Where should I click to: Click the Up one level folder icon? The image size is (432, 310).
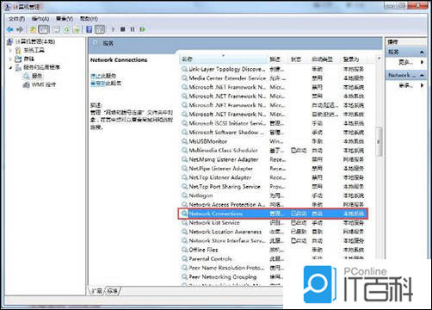(x=33, y=29)
